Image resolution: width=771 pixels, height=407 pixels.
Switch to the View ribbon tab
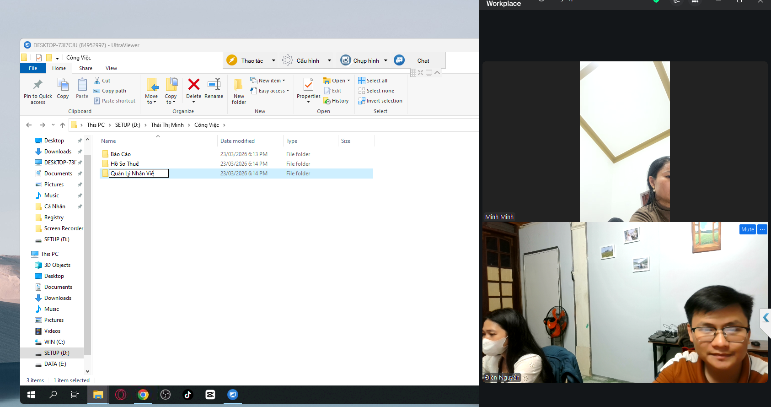(x=111, y=68)
